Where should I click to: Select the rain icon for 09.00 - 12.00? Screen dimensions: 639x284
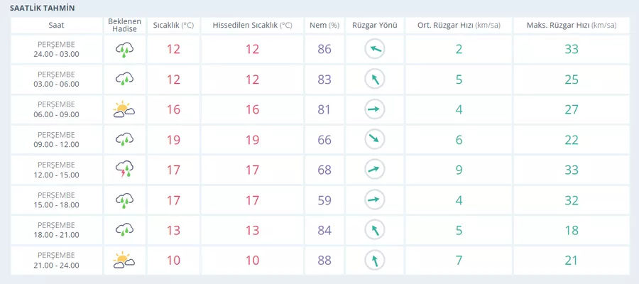click(124, 140)
